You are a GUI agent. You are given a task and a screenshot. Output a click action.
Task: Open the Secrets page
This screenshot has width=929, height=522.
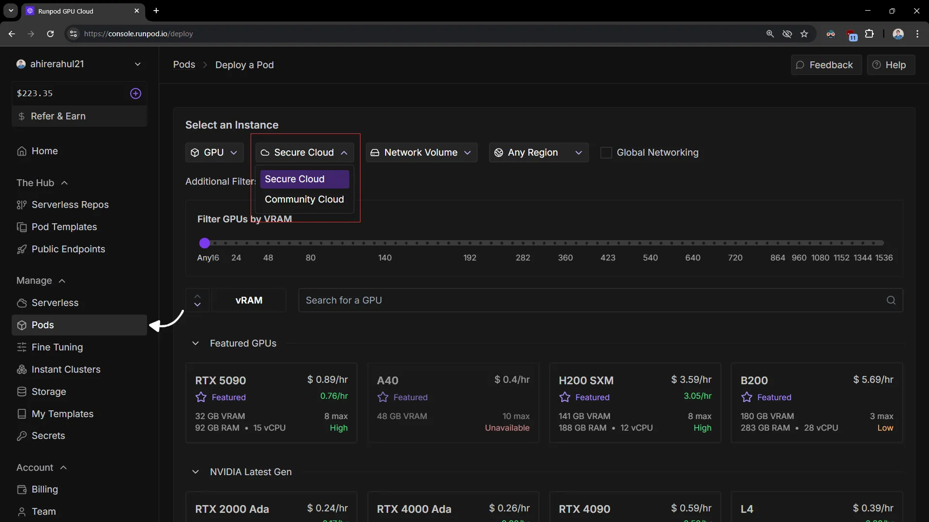pos(48,435)
